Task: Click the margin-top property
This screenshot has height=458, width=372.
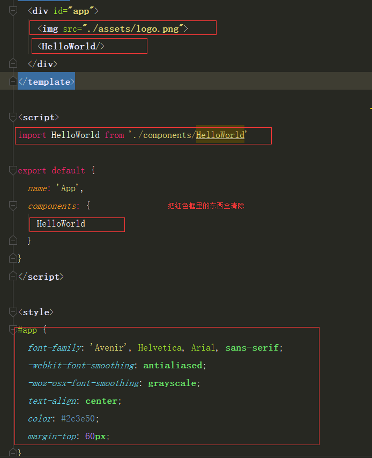Action: [x=52, y=436]
